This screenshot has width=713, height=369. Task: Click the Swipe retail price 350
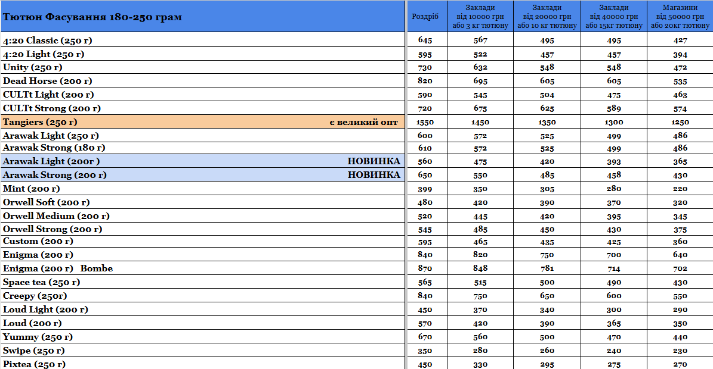425,351
